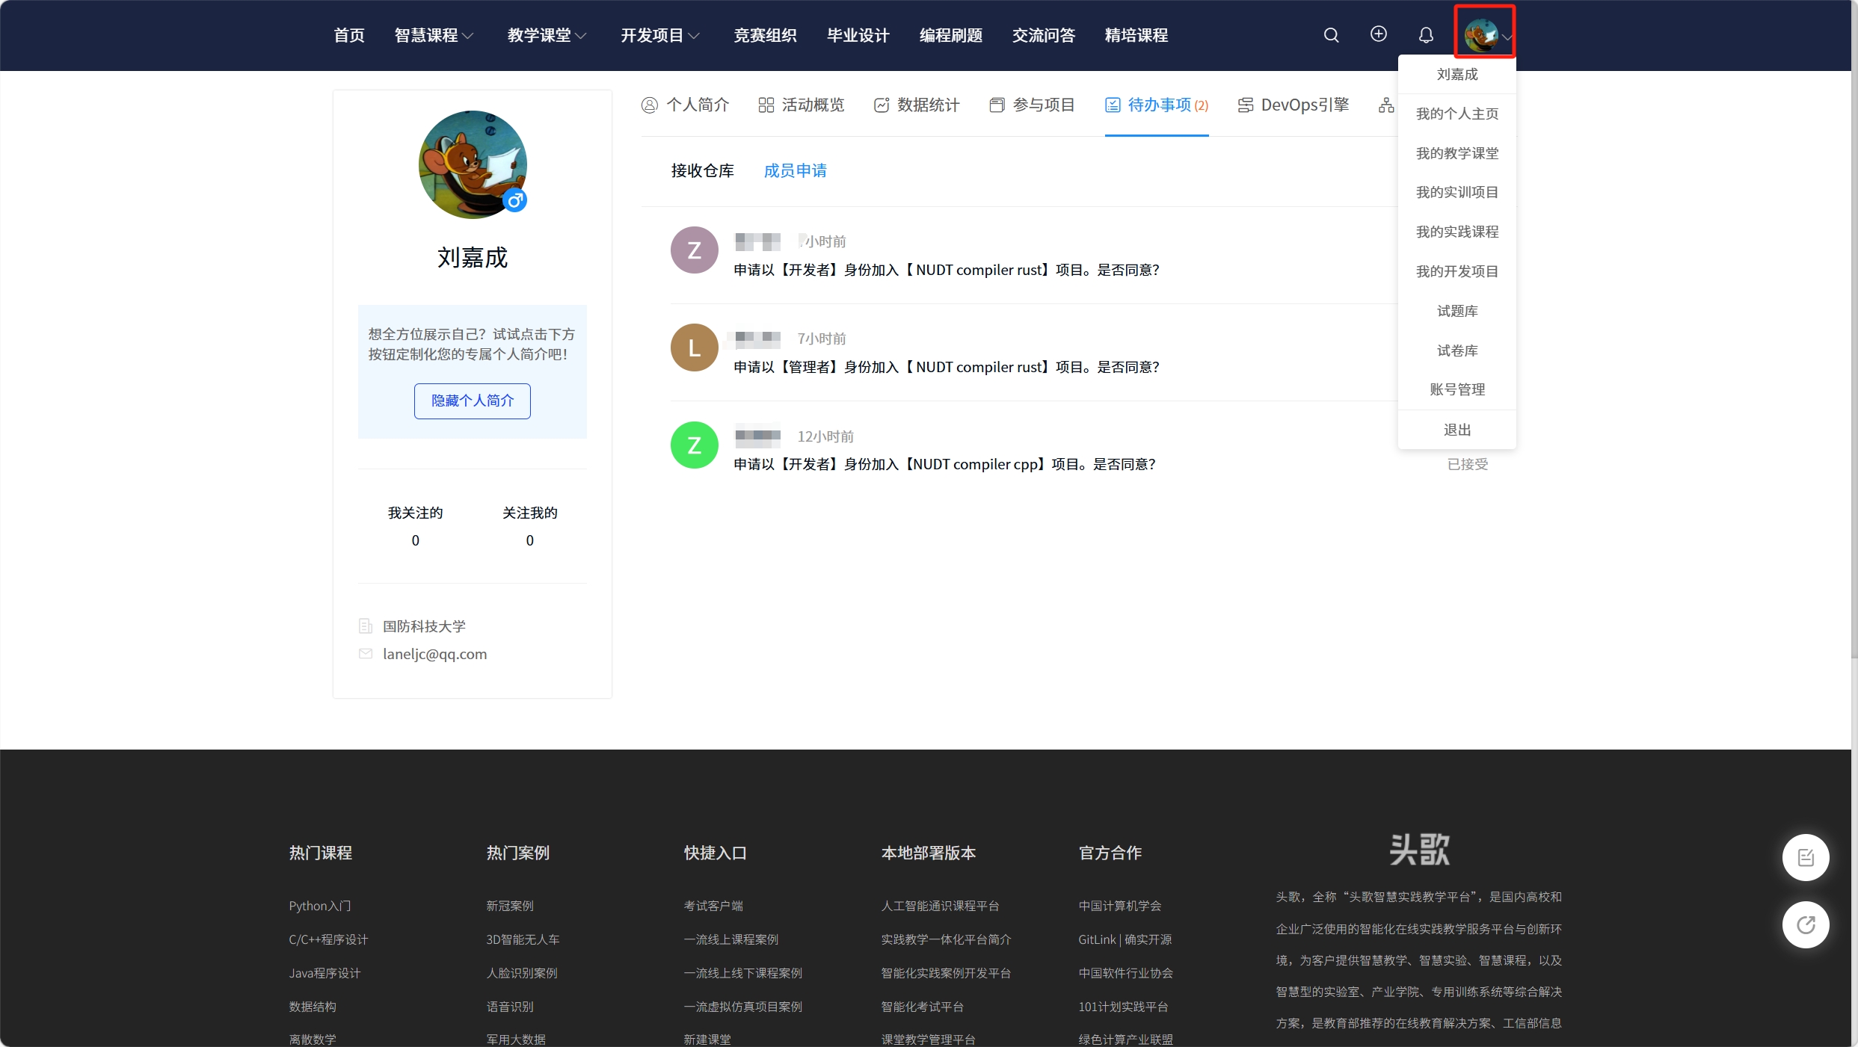
Task: Click the school icon beside 国防科技大学
Action: pos(366,626)
